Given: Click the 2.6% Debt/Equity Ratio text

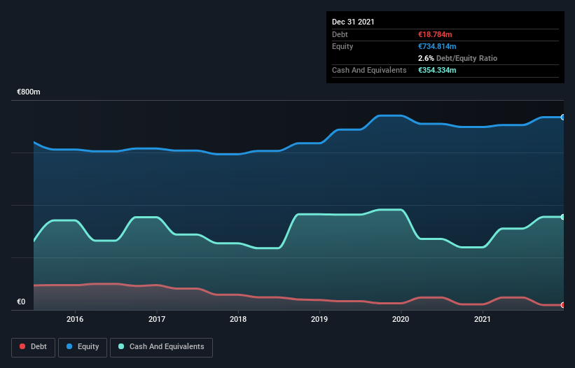Looking at the screenshot, I should [457, 58].
